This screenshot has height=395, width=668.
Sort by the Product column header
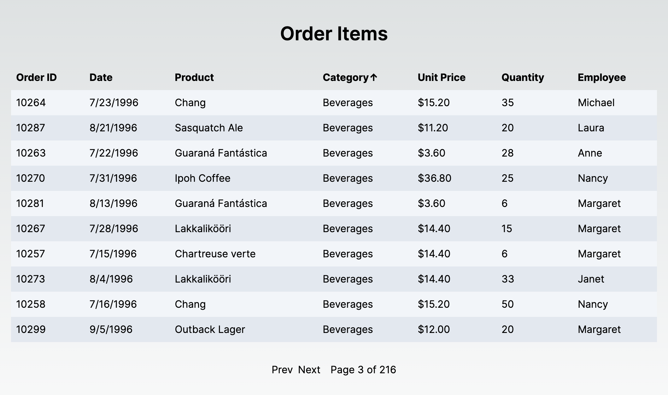point(194,77)
